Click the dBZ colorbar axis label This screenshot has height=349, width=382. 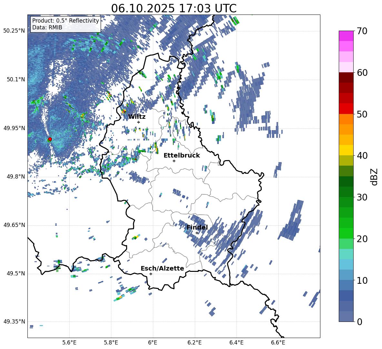[x=374, y=177]
